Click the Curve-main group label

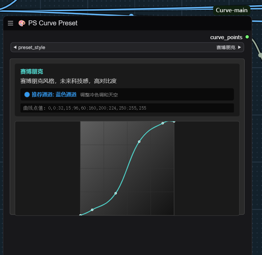click(232, 10)
